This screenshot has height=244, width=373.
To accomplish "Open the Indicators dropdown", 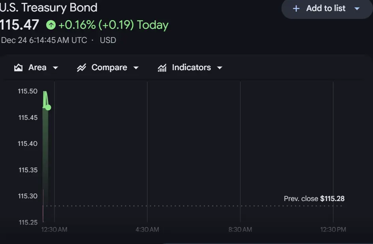I will pos(220,67).
